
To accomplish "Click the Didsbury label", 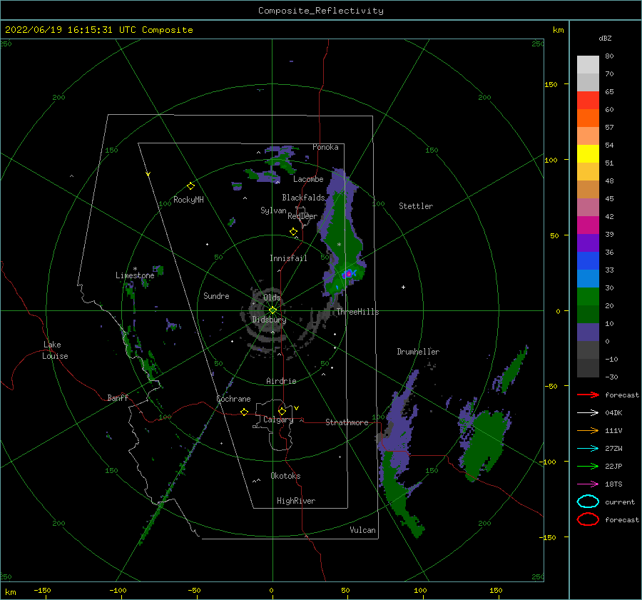I will point(269,320).
